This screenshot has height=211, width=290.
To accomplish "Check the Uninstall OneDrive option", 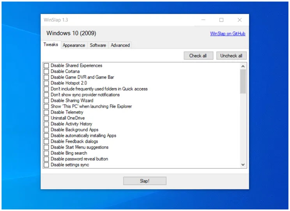I will pos(46,118).
